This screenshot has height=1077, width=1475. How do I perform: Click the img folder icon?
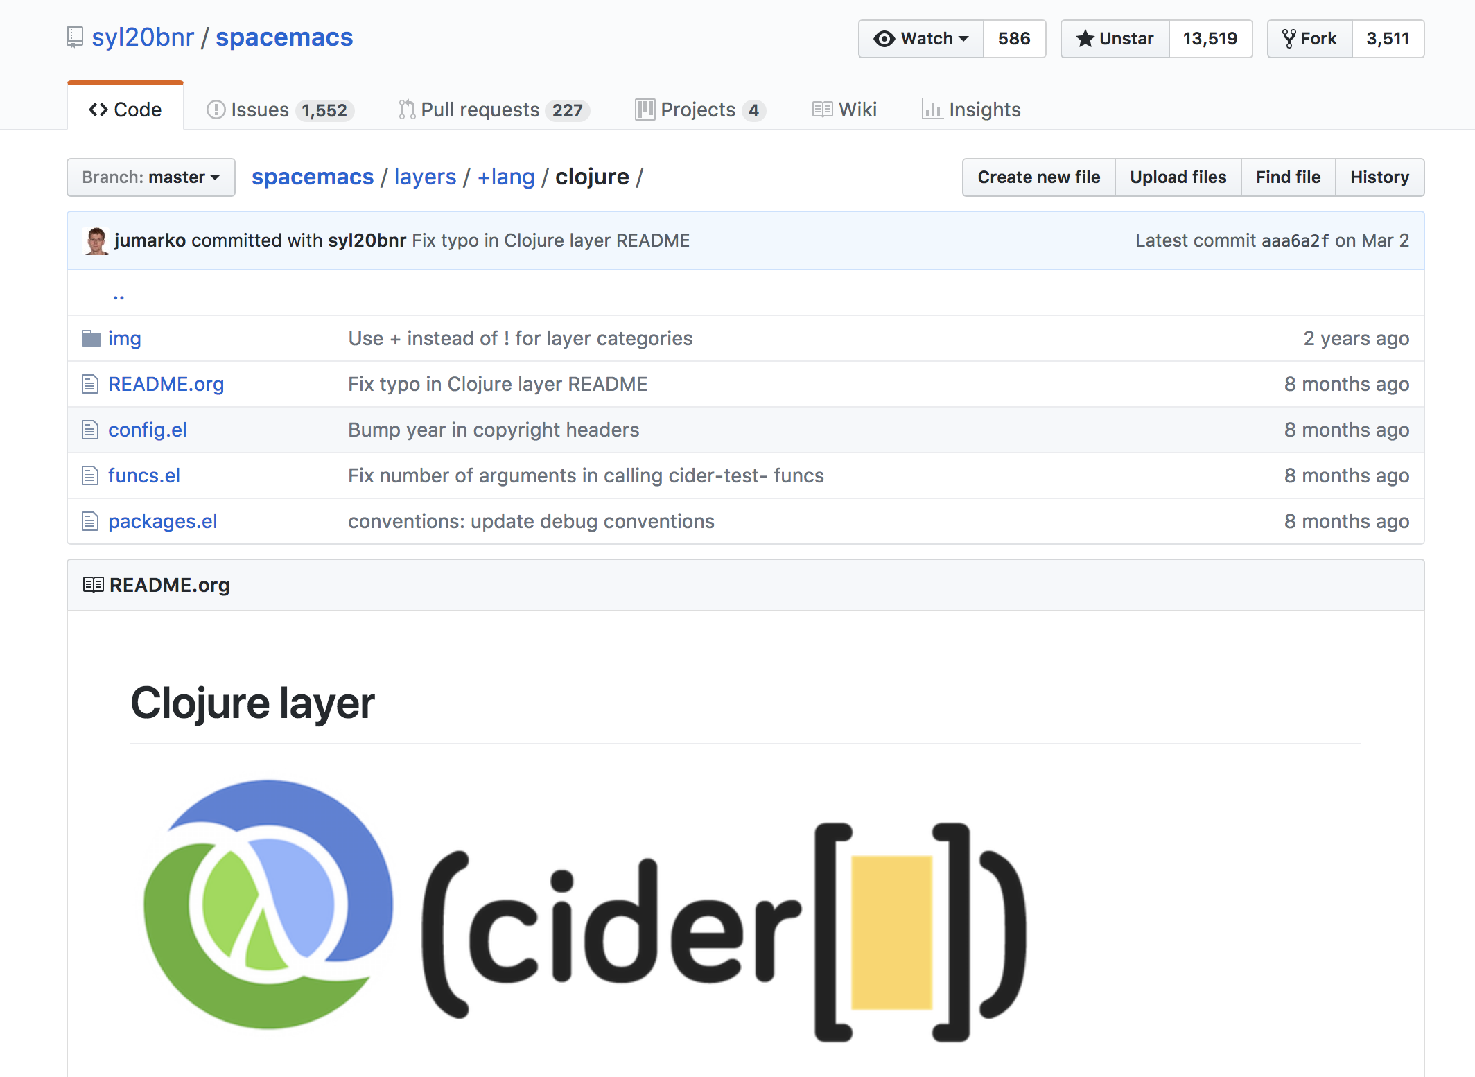[x=91, y=338]
